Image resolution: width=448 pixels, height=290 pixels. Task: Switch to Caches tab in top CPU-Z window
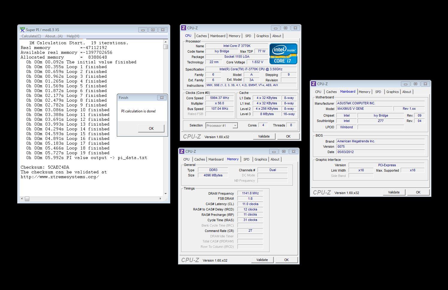pos(202,36)
